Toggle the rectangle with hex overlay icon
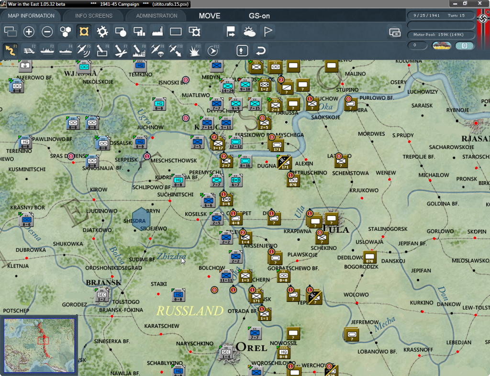This screenshot has width=490, height=376. coord(194,32)
